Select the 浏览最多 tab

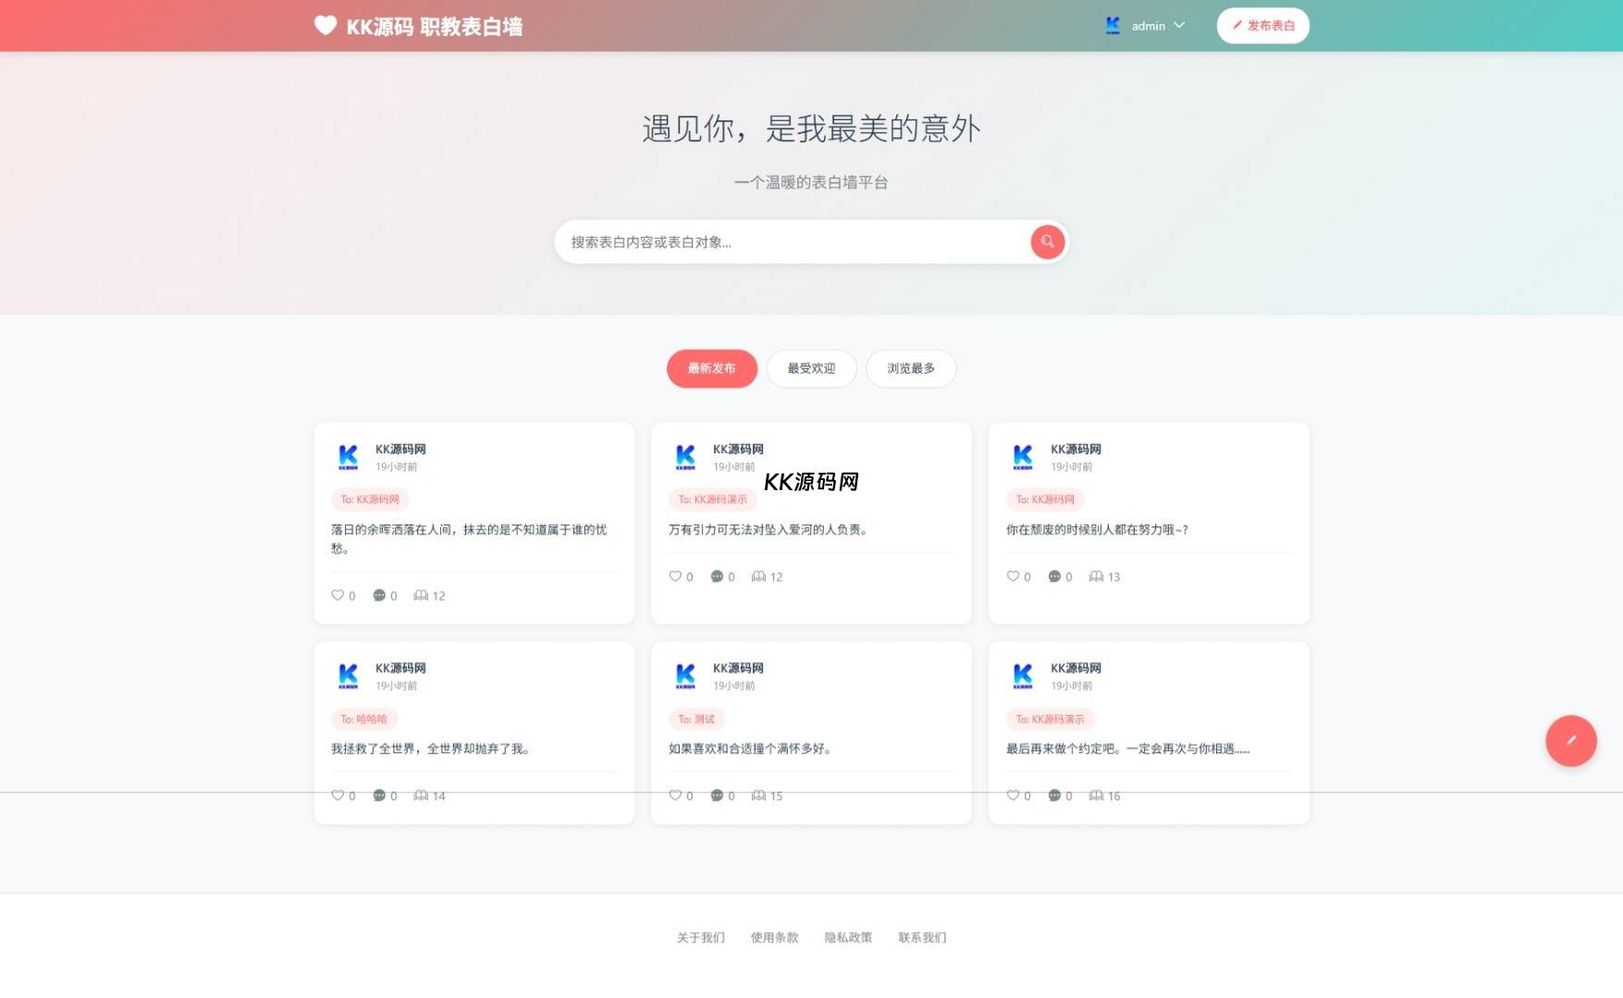[x=911, y=368]
